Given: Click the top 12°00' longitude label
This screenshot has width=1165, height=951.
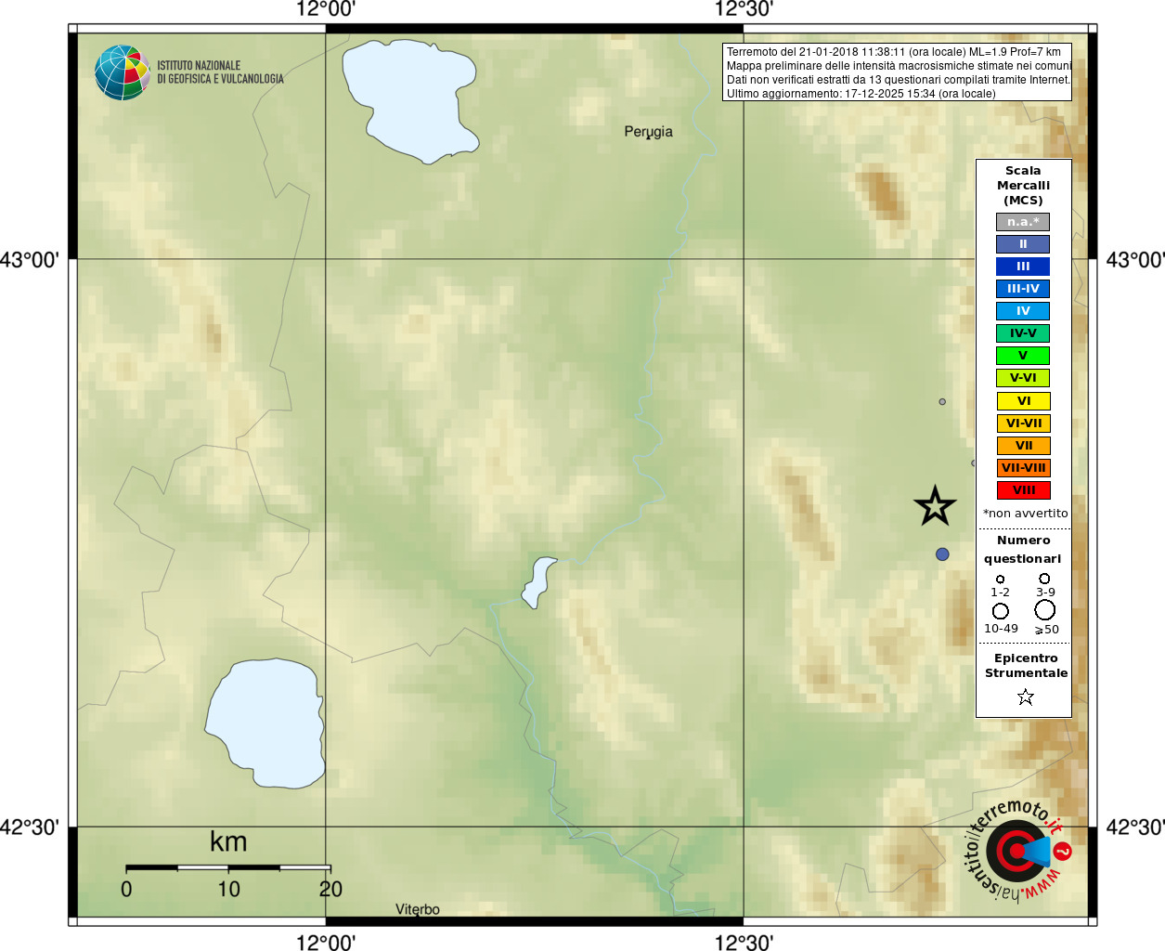Looking at the screenshot, I should (326, 9).
